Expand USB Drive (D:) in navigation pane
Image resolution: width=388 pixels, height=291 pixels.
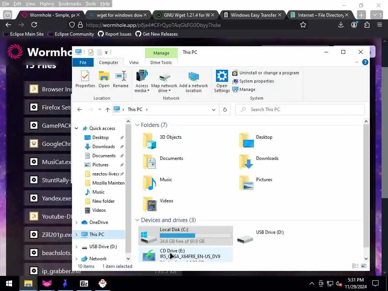(77, 247)
